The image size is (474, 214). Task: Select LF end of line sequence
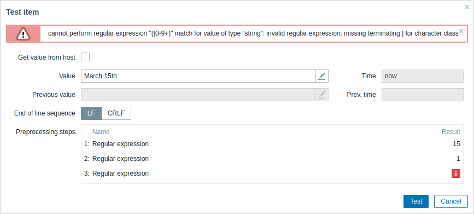(91, 113)
